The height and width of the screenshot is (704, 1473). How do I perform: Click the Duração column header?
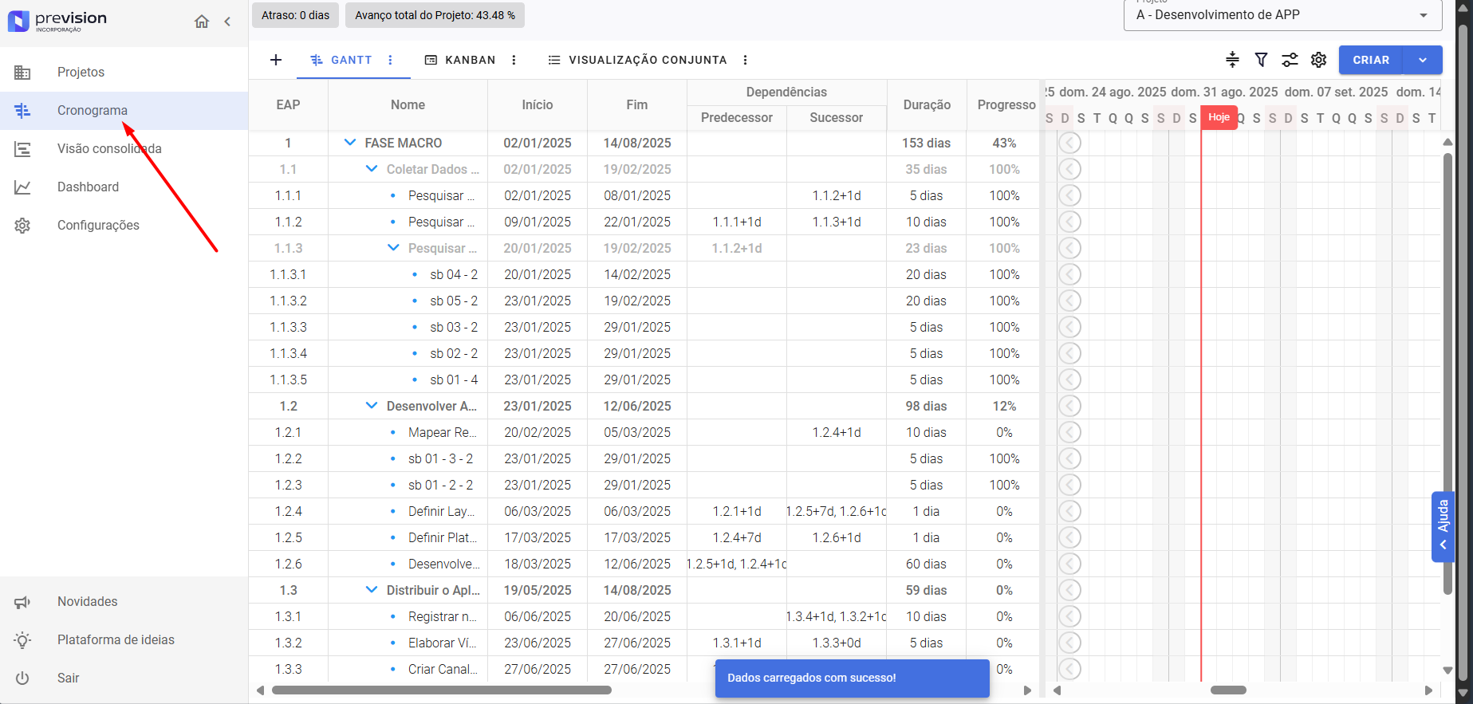pyautogui.click(x=927, y=104)
